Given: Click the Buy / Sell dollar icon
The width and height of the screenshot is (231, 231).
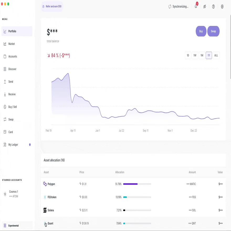Looking at the screenshot, I should pos(5,107).
